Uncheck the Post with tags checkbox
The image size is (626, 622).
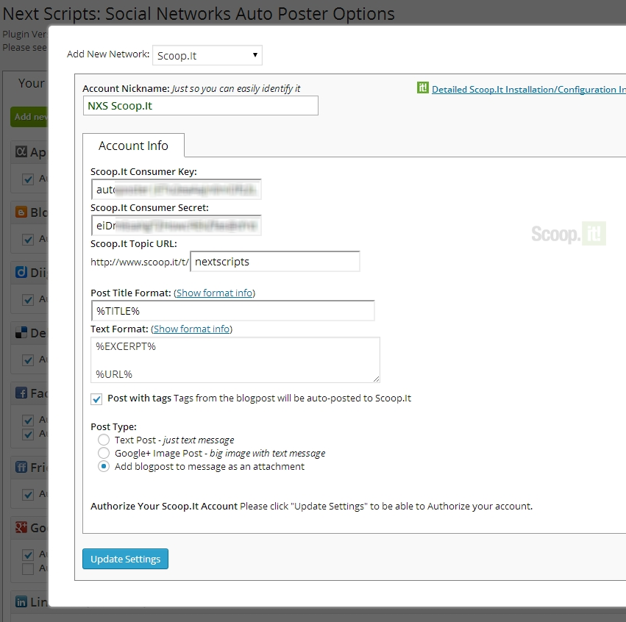tap(96, 399)
